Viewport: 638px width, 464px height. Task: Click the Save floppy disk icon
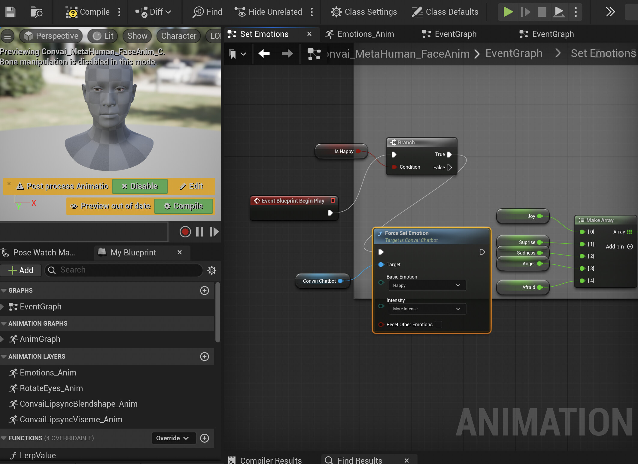pyautogui.click(x=10, y=12)
